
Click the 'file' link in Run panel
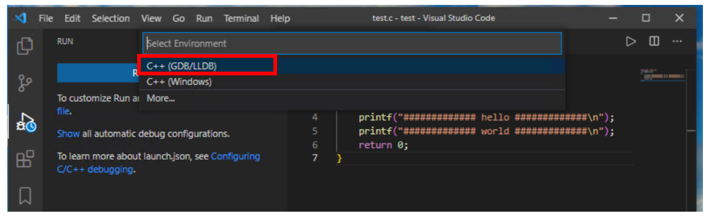click(x=64, y=111)
